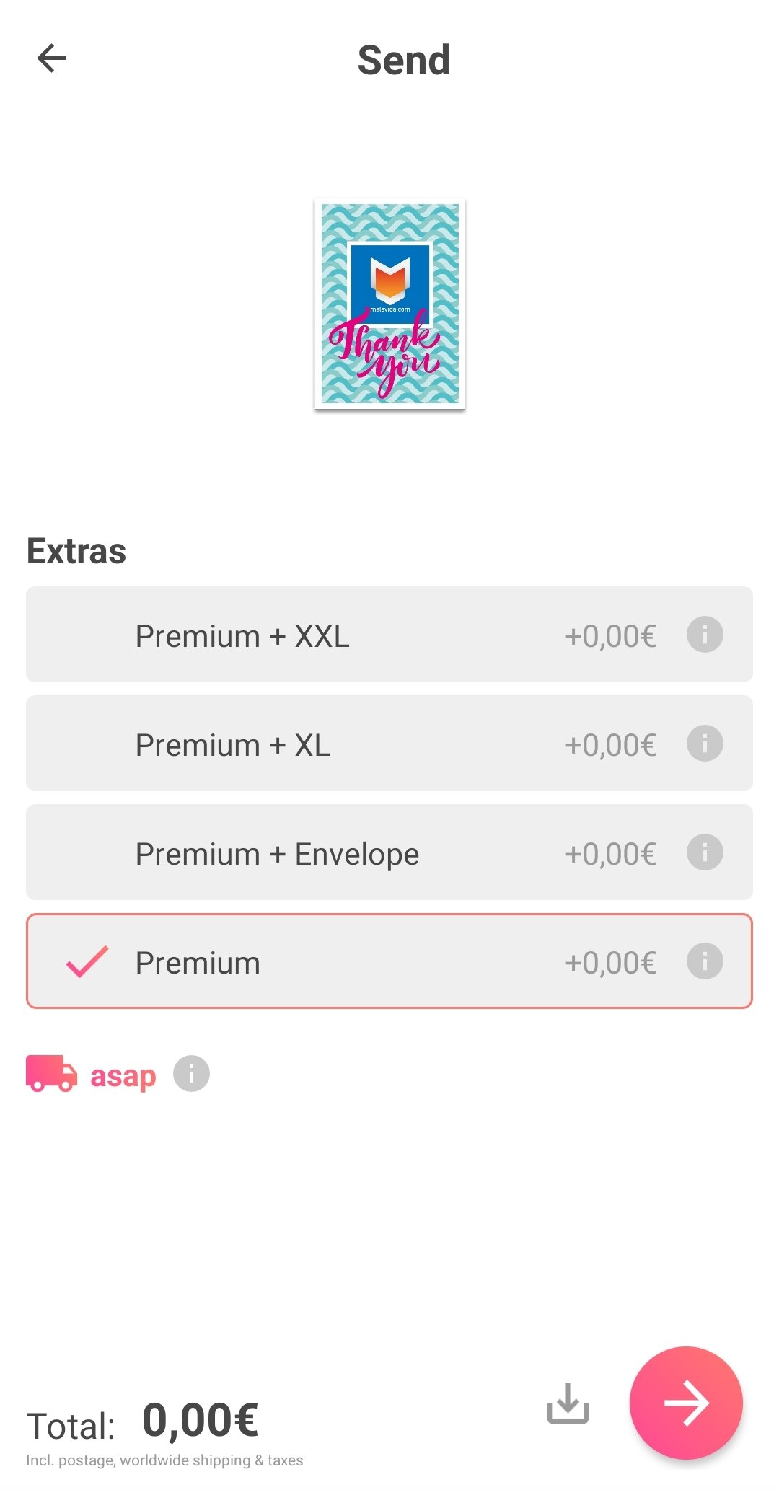The image size is (779, 1490).
Task: Tap the +0,00€ price on Premium + Envelope
Action: [610, 854]
